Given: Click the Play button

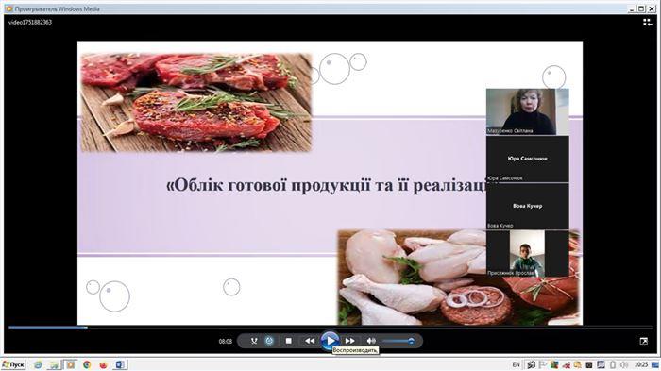Looking at the screenshot, I should pyautogui.click(x=330, y=341).
